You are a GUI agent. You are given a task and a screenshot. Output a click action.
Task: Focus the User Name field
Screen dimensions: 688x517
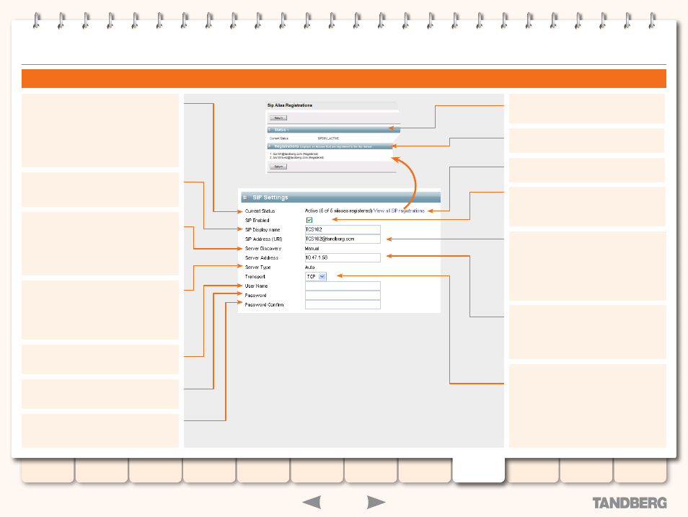(343, 286)
